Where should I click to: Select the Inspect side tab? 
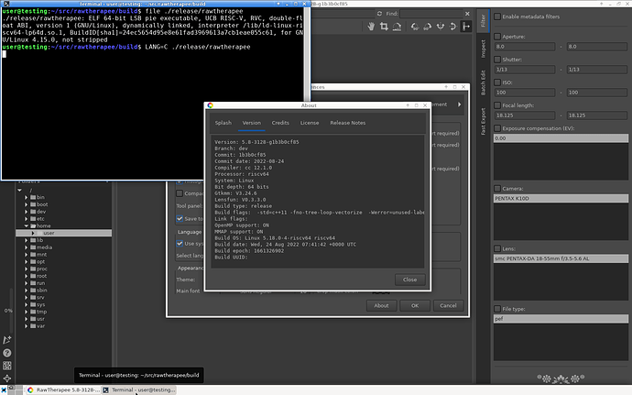(x=483, y=49)
